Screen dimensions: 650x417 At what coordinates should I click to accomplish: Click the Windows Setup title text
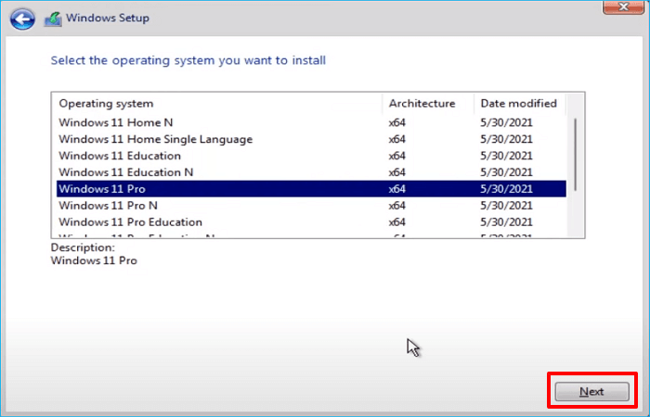pyautogui.click(x=108, y=19)
